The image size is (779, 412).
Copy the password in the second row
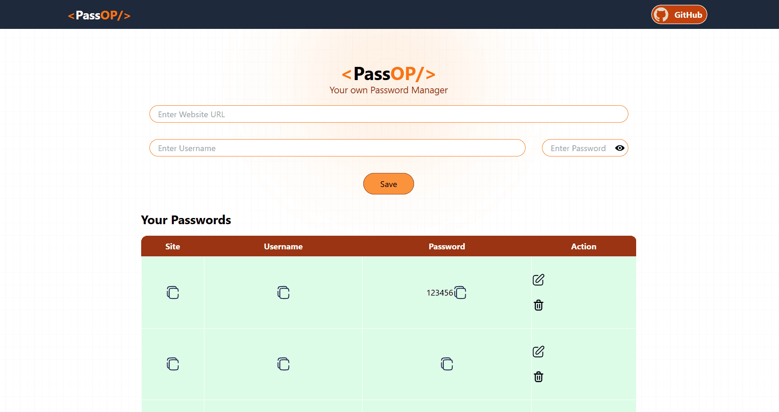446,364
